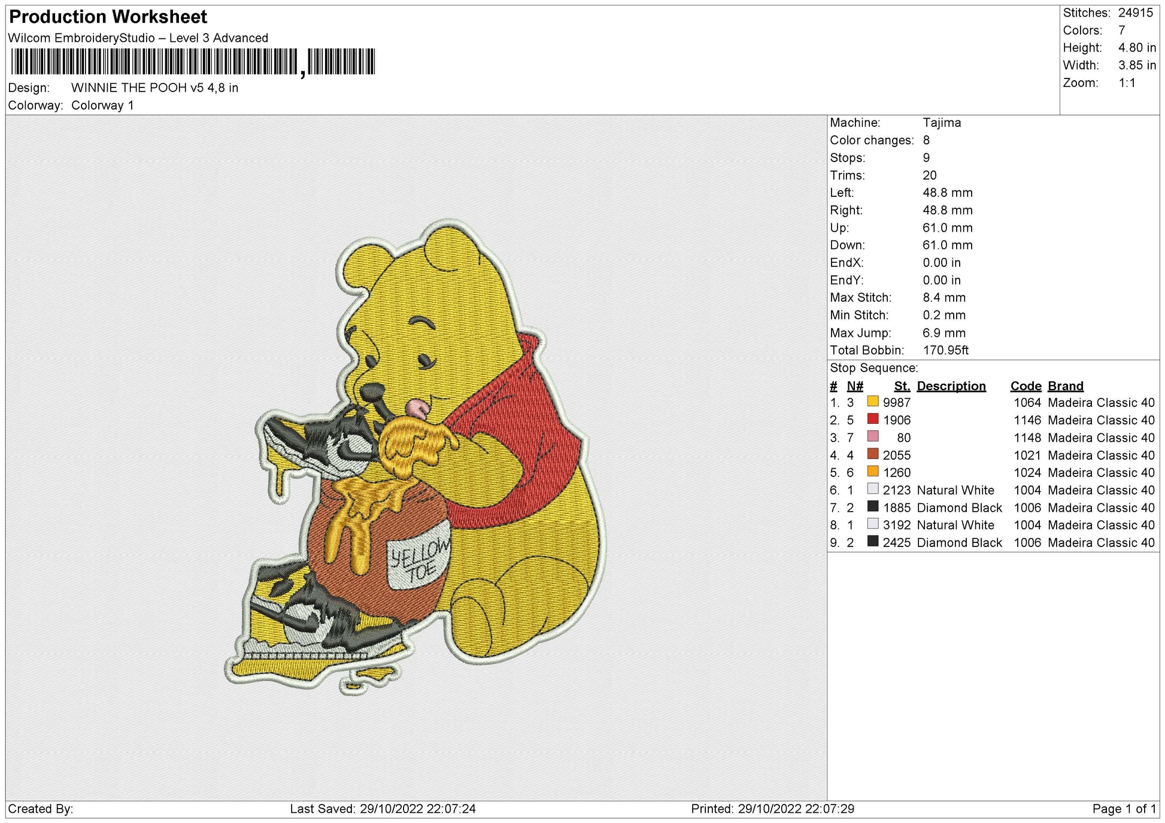Click the Colors value "7"
Image resolution: width=1165 pixels, height=823 pixels.
click(1122, 30)
